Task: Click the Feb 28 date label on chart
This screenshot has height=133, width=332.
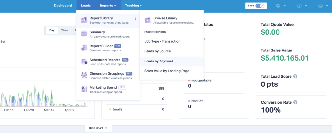Action: [x=30, y=110]
